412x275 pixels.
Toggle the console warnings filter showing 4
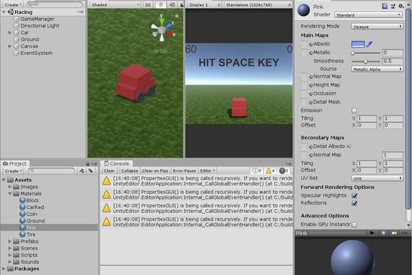270,170
